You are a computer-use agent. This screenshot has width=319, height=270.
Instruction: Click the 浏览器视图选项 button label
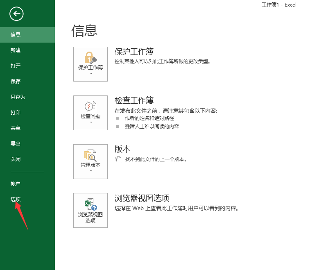coord(90,218)
